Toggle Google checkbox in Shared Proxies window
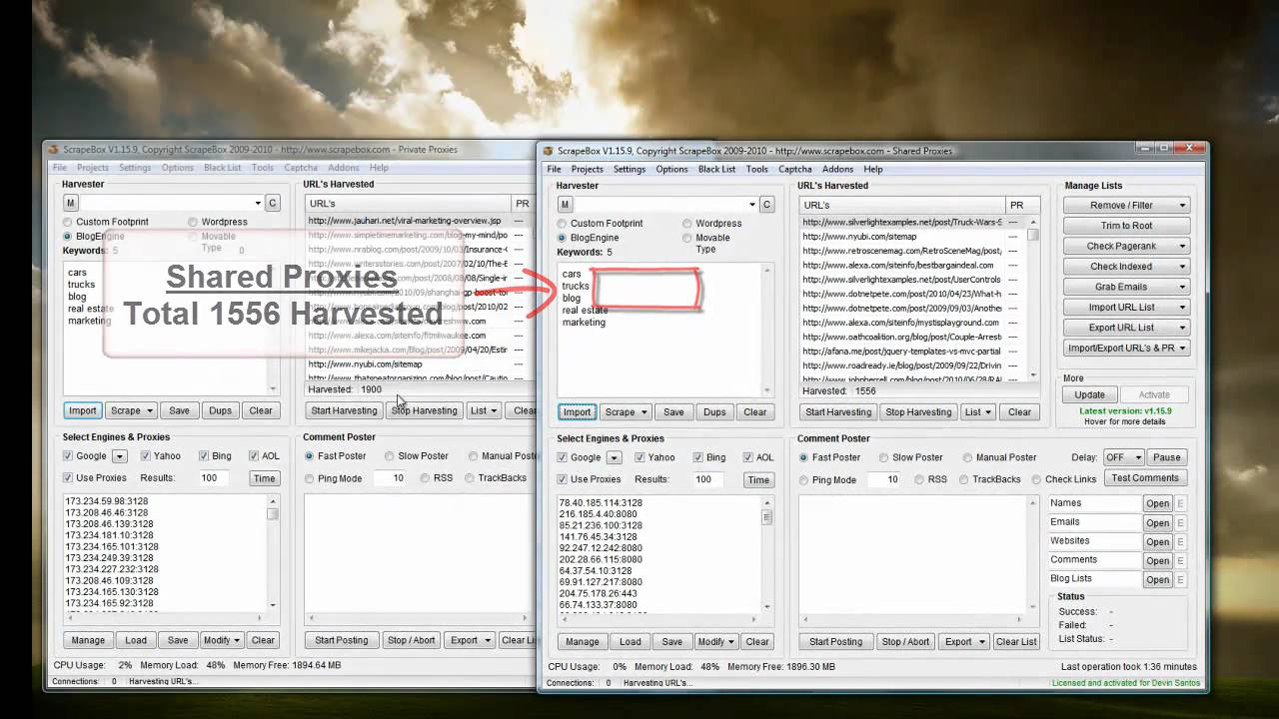 [x=563, y=457]
